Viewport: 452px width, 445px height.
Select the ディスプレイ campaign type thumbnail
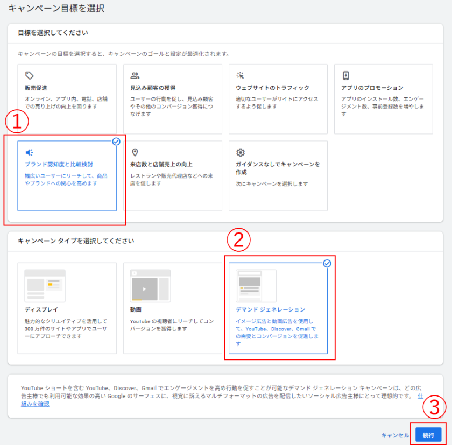(x=45, y=286)
